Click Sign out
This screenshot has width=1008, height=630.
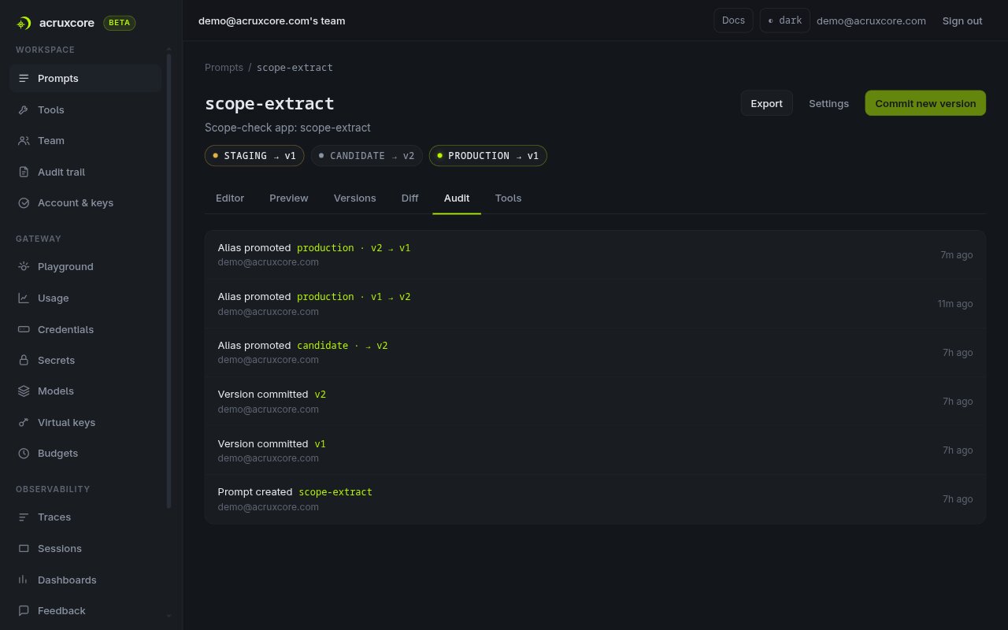[962, 20]
